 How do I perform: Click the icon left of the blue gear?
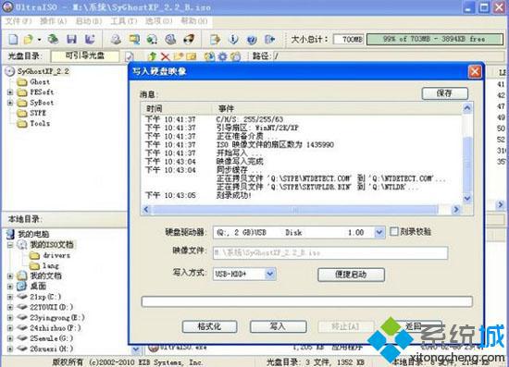pos(209,56)
